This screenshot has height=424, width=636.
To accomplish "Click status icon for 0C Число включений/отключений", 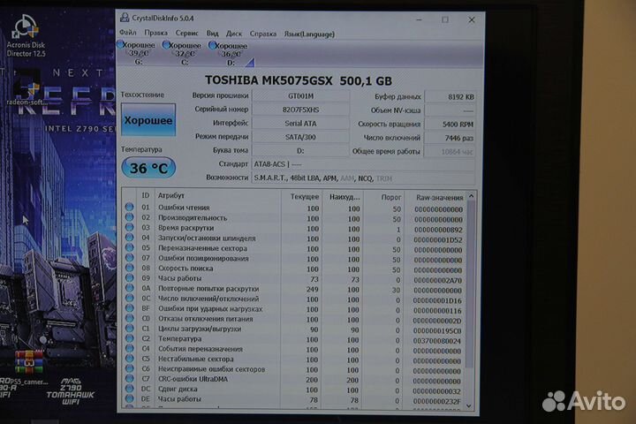I will coord(129,298).
